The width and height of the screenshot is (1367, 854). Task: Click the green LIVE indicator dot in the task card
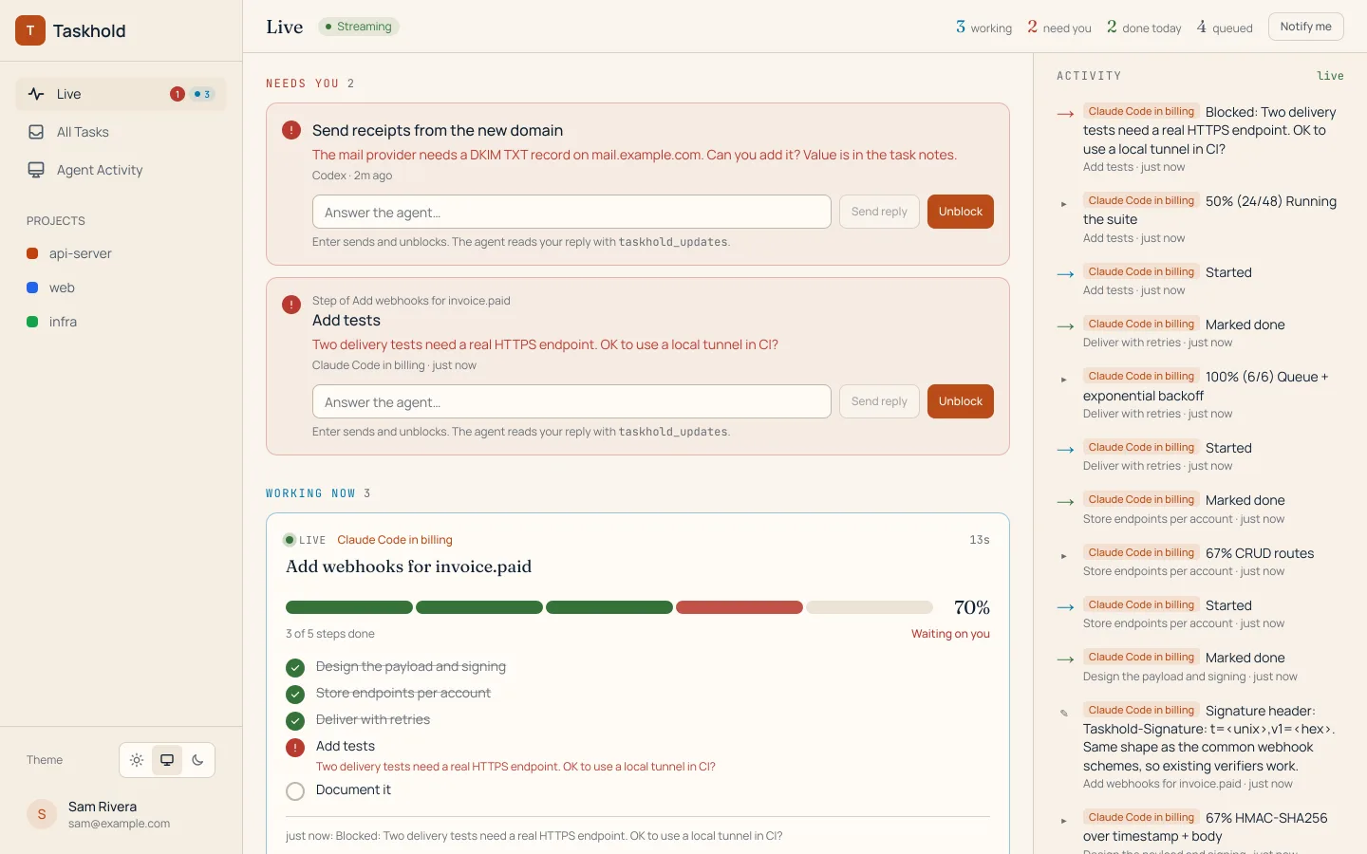290,540
